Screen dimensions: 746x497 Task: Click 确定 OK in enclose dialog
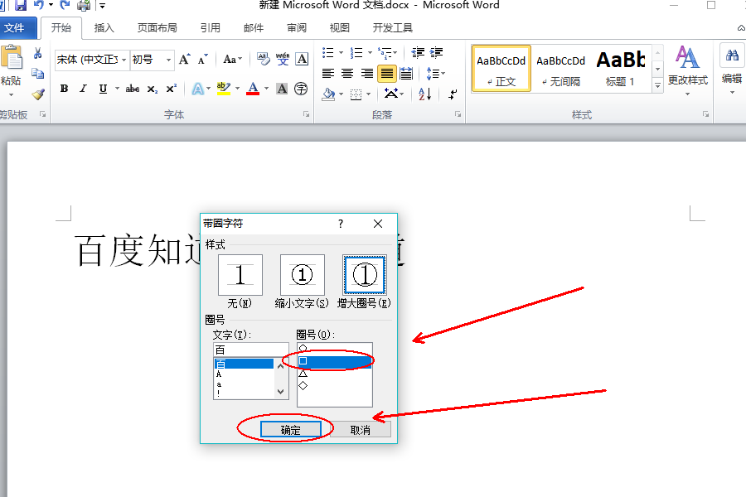point(290,430)
